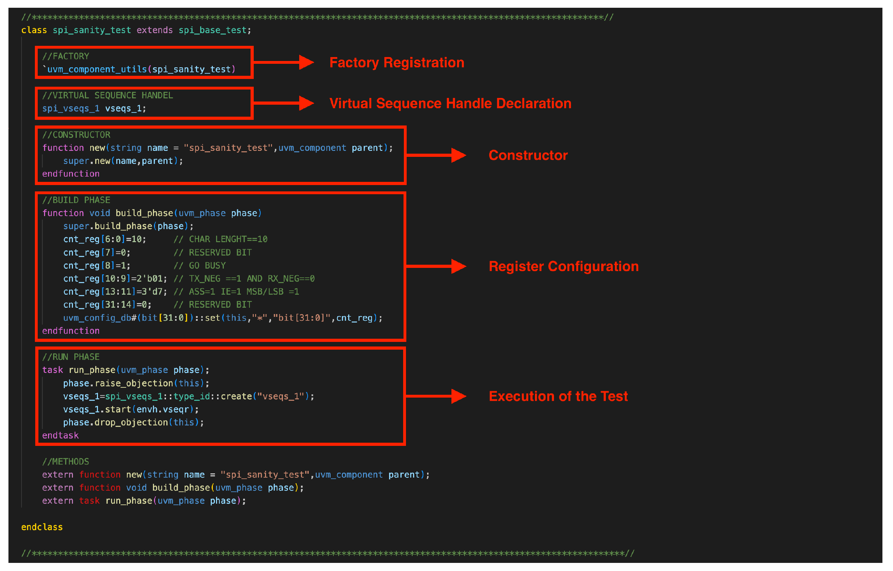Click the phase.raise_objection(this) line
Viewport: 893px width, 571px height.
click(136, 383)
